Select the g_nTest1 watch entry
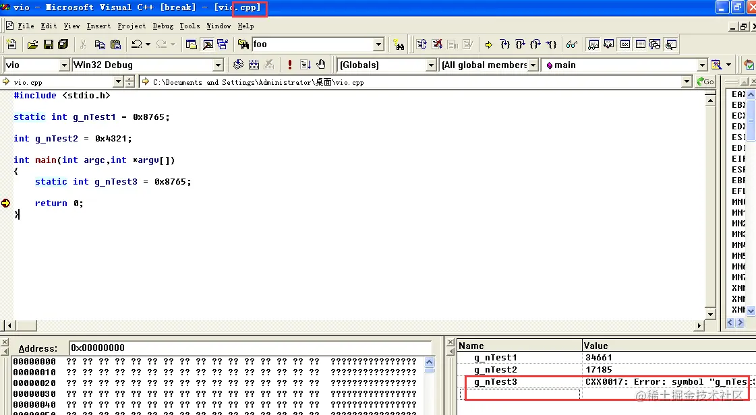The height and width of the screenshot is (415, 756). [496, 358]
